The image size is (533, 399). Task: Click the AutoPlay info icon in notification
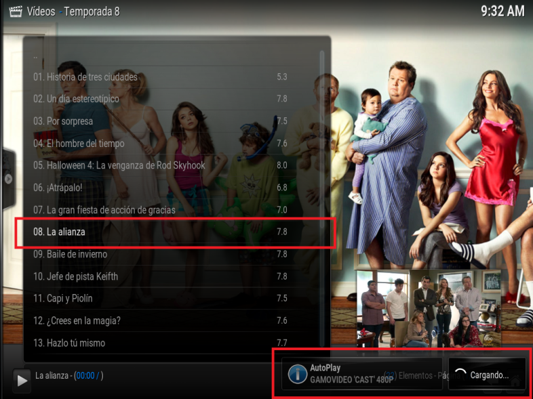(298, 374)
